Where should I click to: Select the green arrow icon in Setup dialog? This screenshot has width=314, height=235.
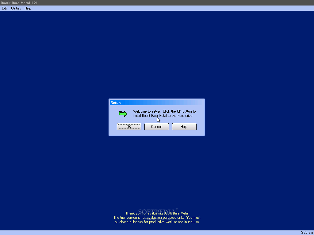(123, 114)
